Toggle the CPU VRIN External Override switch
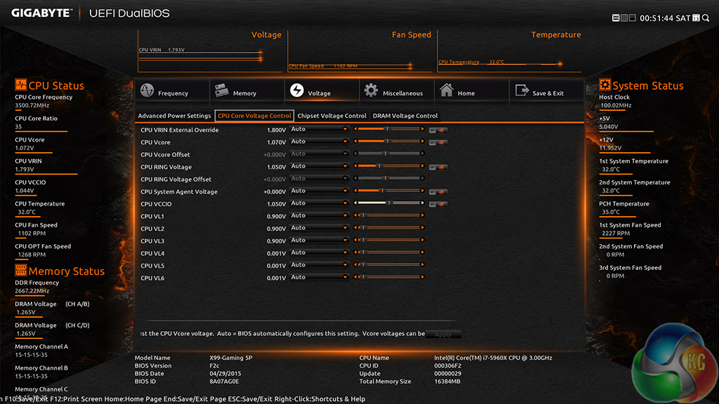The height and width of the screenshot is (404, 719). point(438,130)
